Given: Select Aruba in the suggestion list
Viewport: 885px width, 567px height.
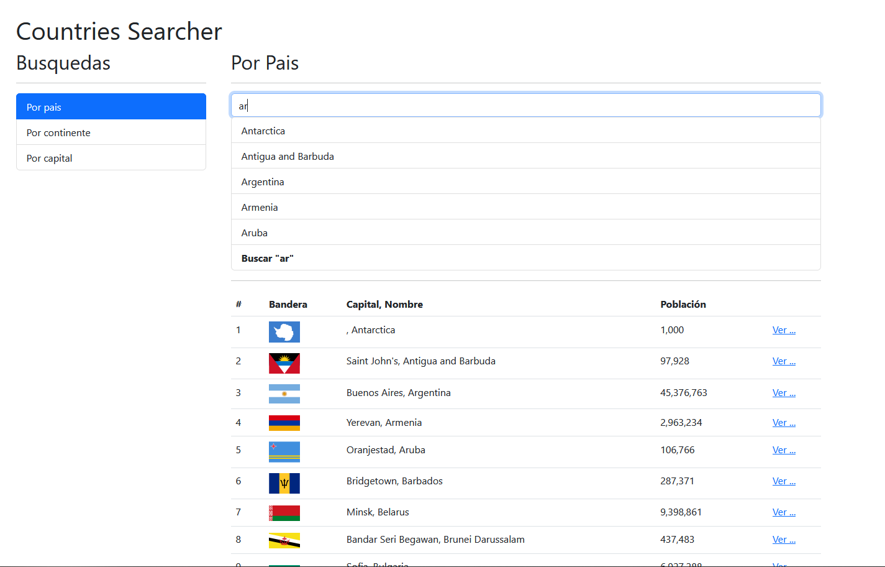Looking at the screenshot, I should click(x=526, y=233).
